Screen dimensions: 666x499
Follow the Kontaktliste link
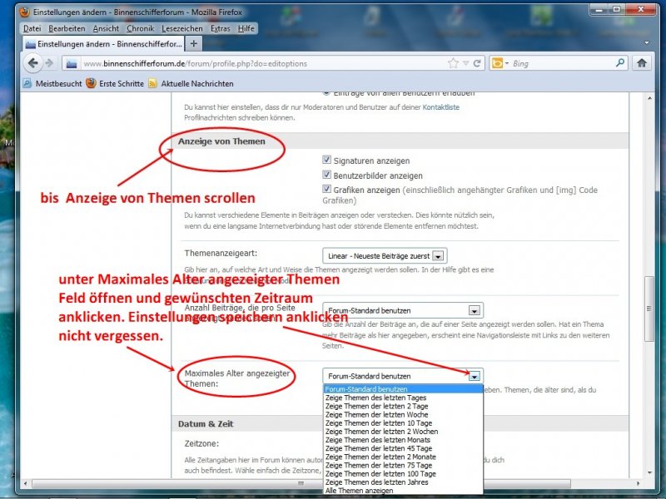[x=440, y=107]
